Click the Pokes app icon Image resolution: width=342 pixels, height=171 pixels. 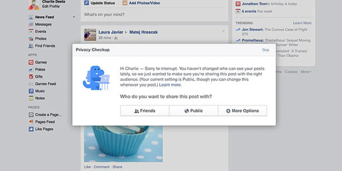pos(31,69)
